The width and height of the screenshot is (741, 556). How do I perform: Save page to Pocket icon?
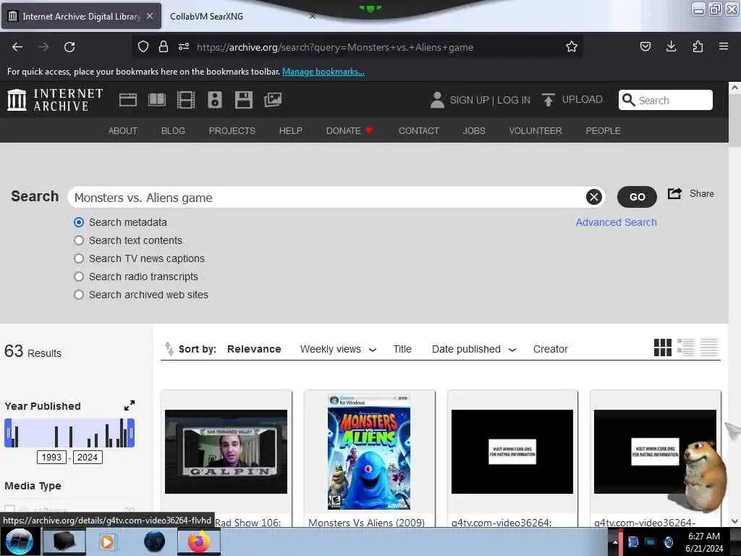click(x=645, y=46)
